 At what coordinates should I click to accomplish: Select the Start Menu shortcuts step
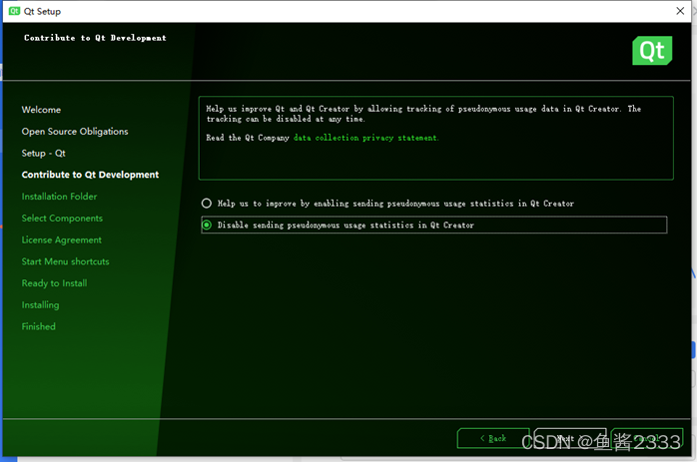pyautogui.click(x=65, y=261)
